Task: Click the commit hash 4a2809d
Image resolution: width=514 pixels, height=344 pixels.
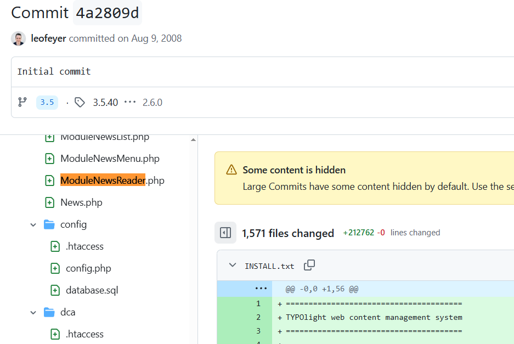Action: 108,13
